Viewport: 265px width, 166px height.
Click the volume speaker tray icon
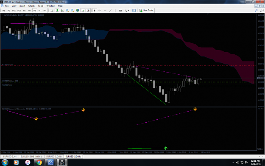[237, 163]
